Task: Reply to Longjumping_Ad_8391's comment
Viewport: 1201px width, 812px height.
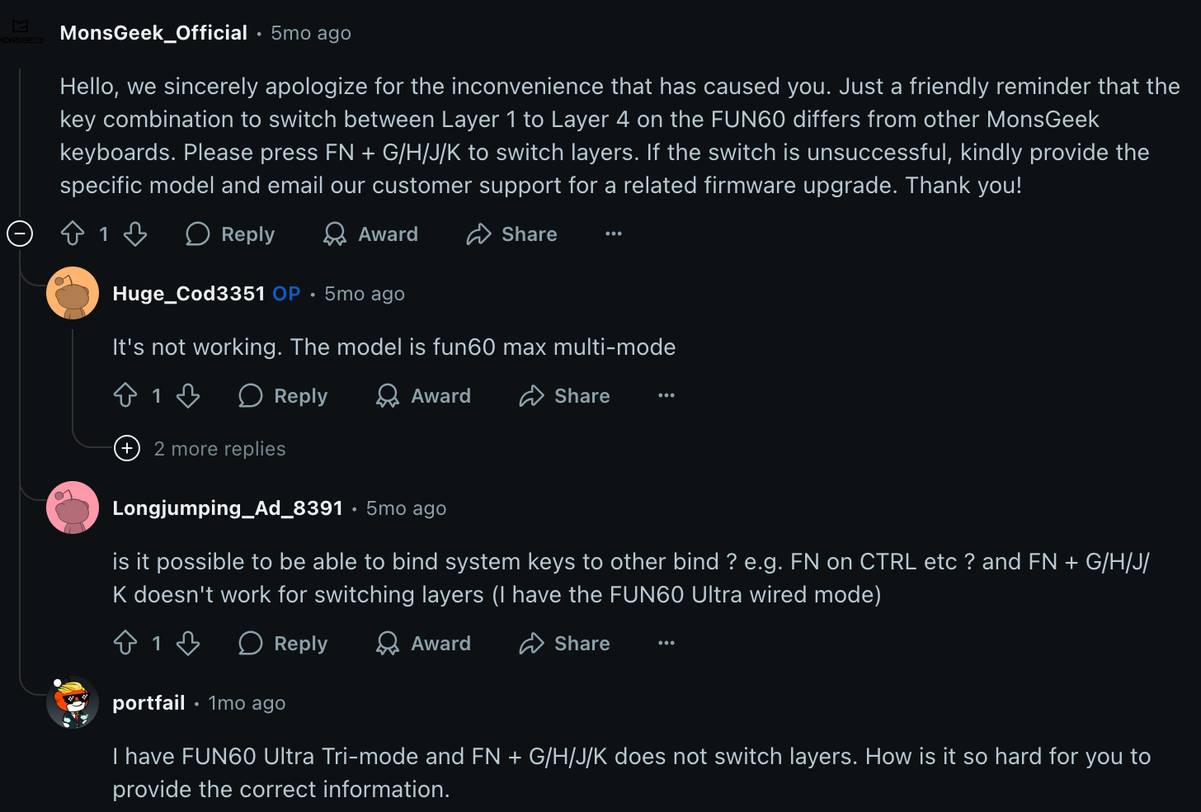Action: 283,643
